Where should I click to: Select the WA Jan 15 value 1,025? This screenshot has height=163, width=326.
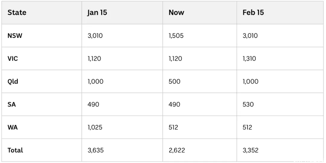pos(95,127)
